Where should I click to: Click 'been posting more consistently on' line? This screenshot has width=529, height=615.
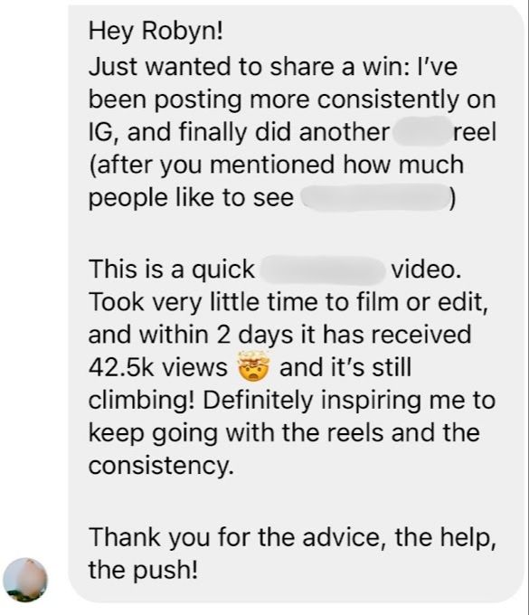[292, 99]
